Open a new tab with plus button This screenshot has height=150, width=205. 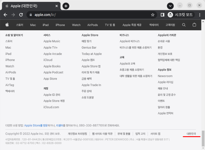[x=66, y=6]
